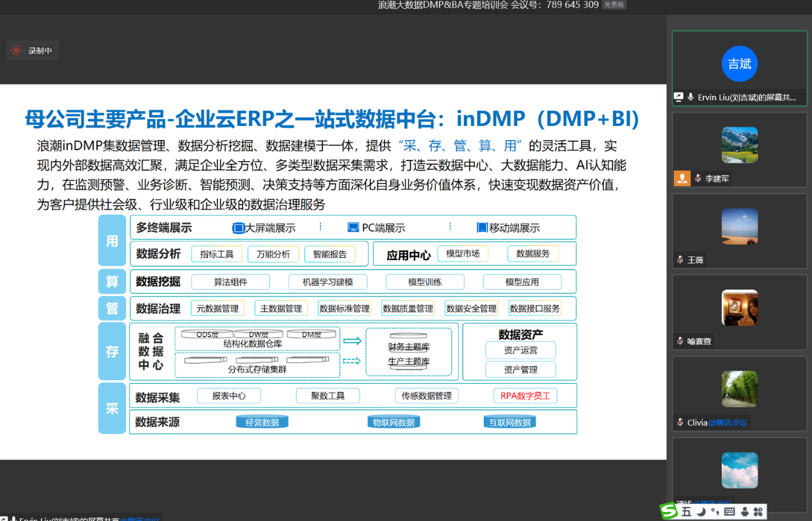Screen dimensions: 812x521
Task: Click Ervin Liu's active microphone icon
Action: click(691, 97)
